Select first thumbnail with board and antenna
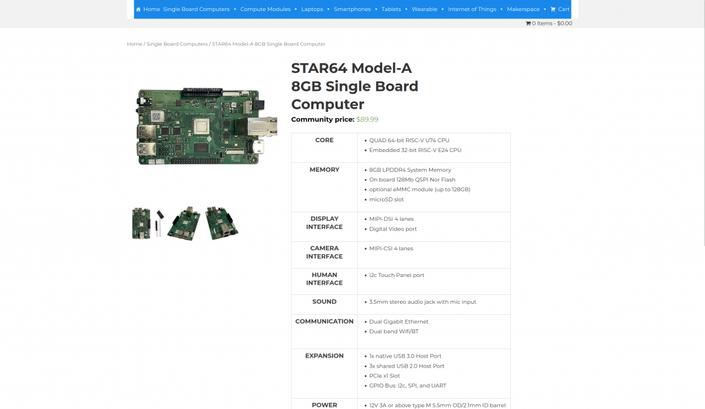705x409 pixels. 147,223
